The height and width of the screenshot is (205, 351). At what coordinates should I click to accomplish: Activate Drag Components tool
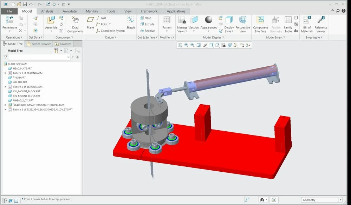(x=76, y=20)
